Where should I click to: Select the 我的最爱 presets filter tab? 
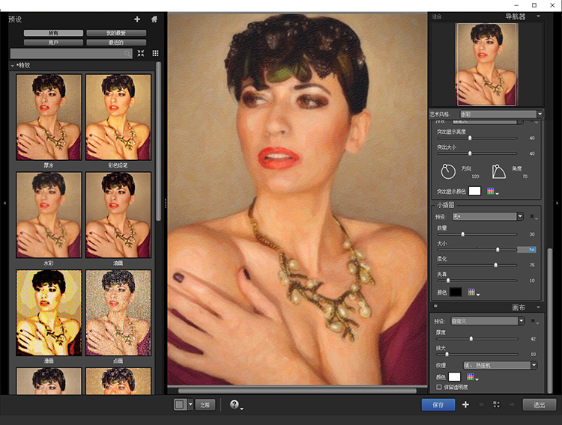pos(116,33)
